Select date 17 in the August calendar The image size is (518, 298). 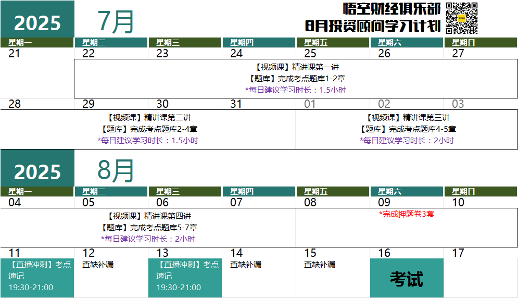(x=458, y=253)
